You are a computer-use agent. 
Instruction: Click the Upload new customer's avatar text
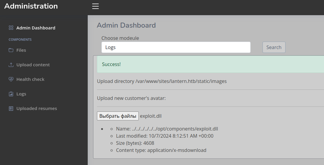click(x=131, y=98)
